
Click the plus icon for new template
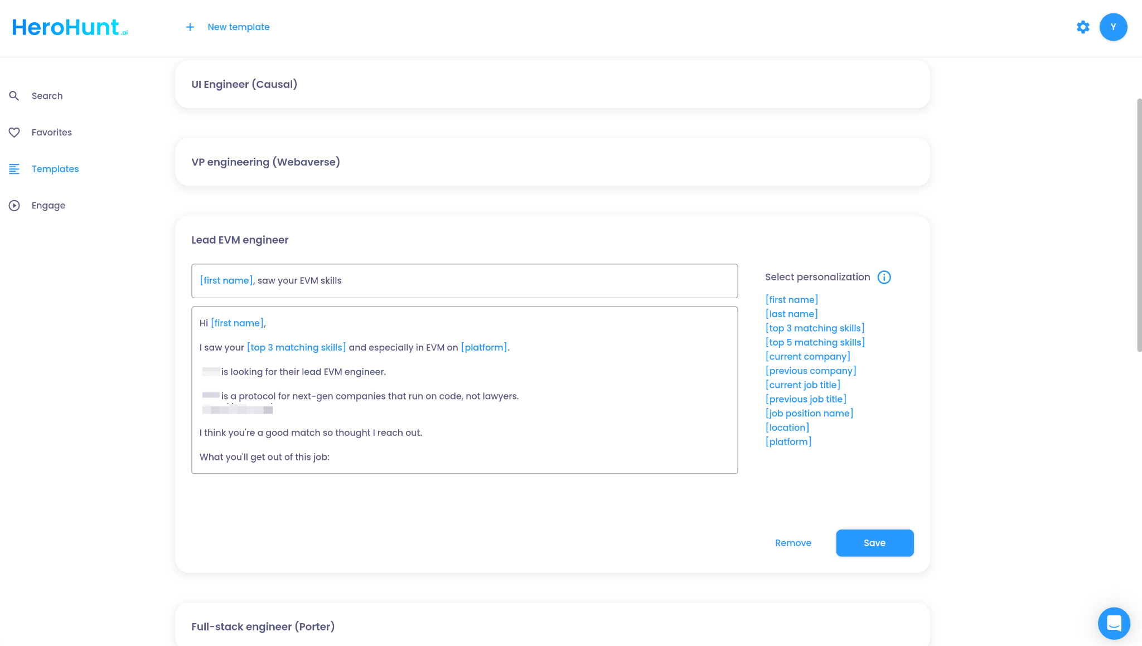pyautogui.click(x=190, y=27)
